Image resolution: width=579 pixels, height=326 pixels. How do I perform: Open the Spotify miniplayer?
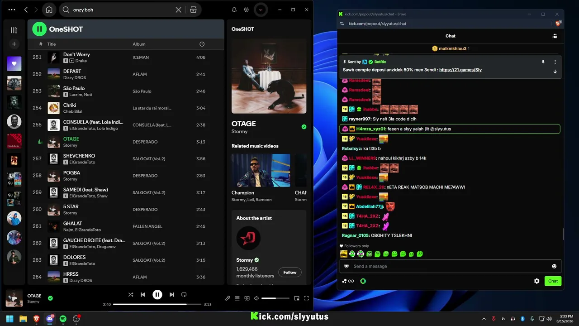point(297,298)
